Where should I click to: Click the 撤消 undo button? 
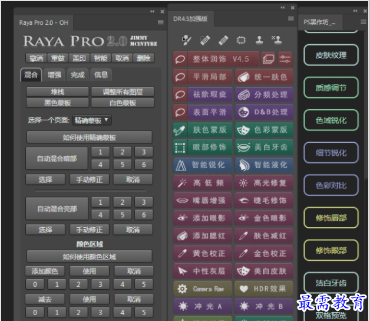tap(37, 58)
